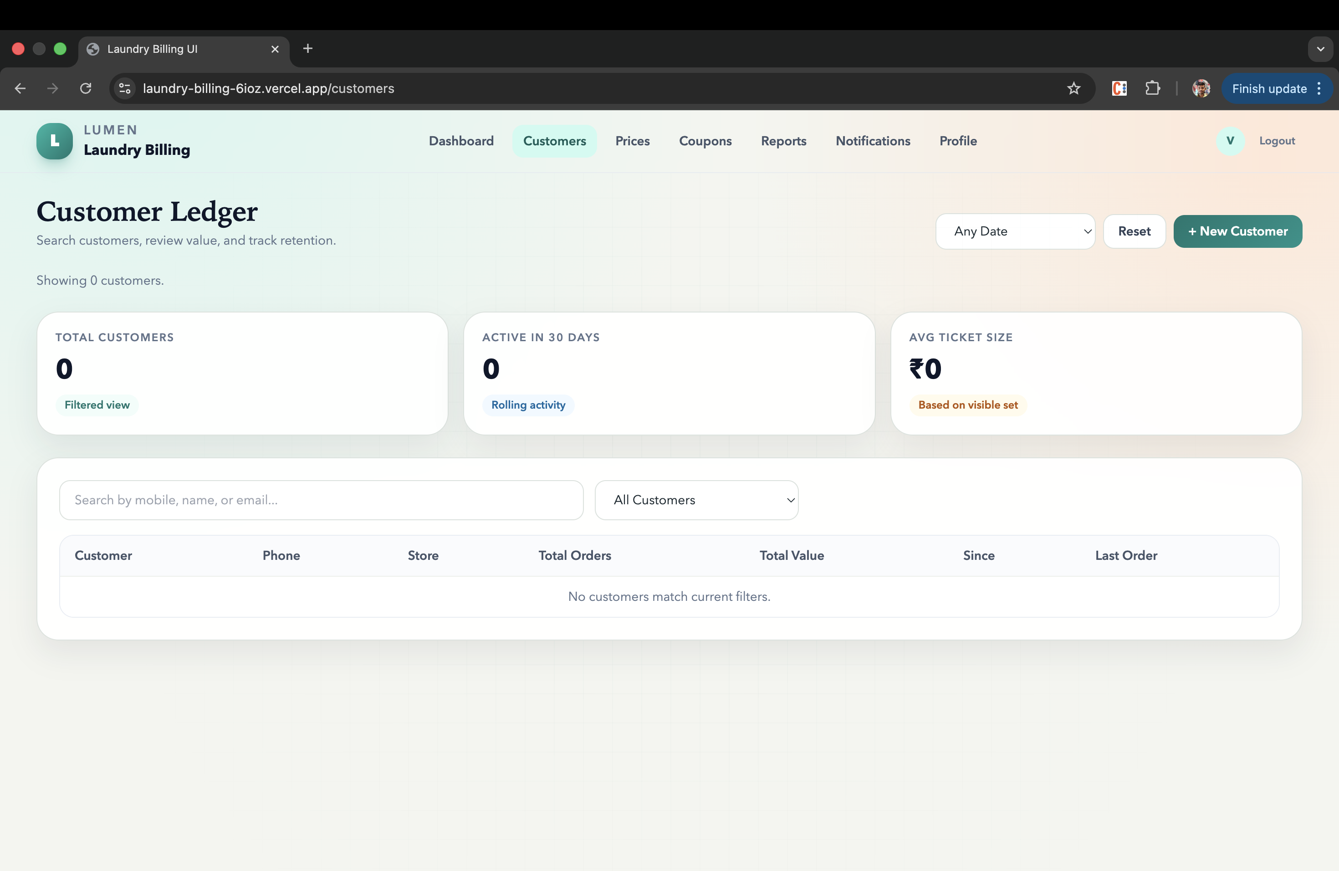Open Chrome profile avatar
The height and width of the screenshot is (871, 1339).
point(1201,89)
